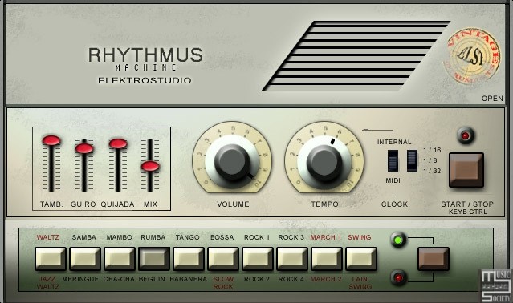Click the speaker grille panel

point(356,55)
